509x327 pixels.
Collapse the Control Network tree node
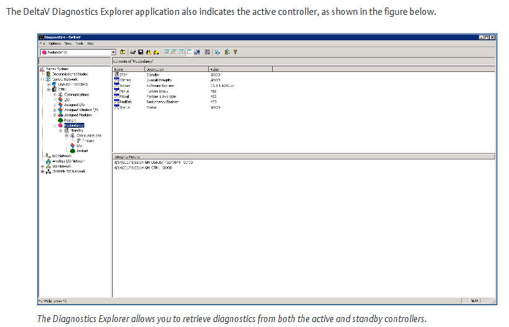pyautogui.click(x=42, y=79)
